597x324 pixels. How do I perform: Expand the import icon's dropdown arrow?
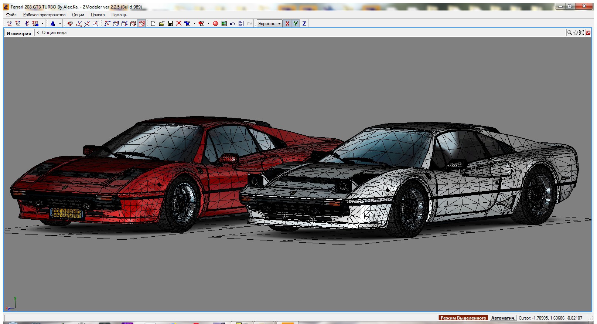tap(194, 24)
